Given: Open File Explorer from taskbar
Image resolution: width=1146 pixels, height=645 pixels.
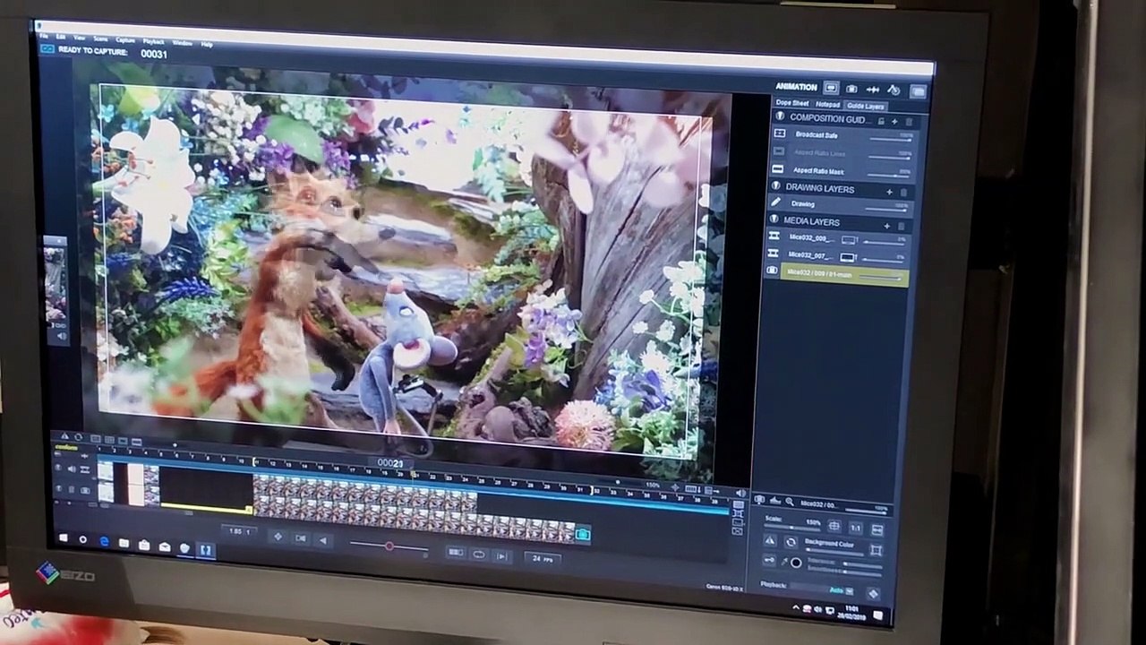Looking at the screenshot, I should (124, 543).
